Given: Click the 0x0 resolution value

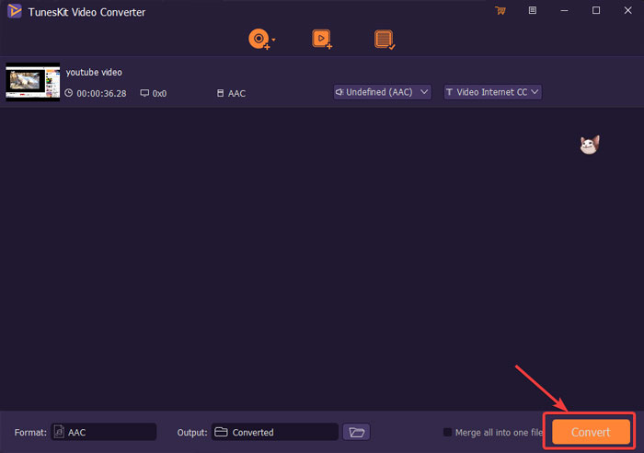Looking at the screenshot, I should [x=159, y=93].
